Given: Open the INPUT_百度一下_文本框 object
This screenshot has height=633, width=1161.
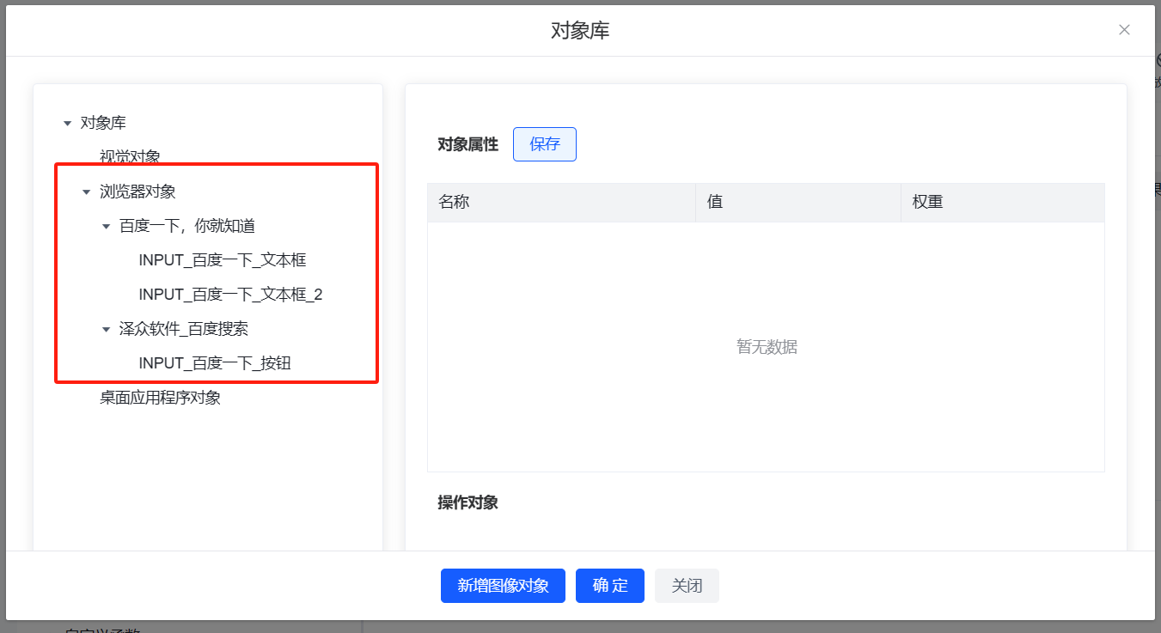Looking at the screenshot, I should 222,260.
